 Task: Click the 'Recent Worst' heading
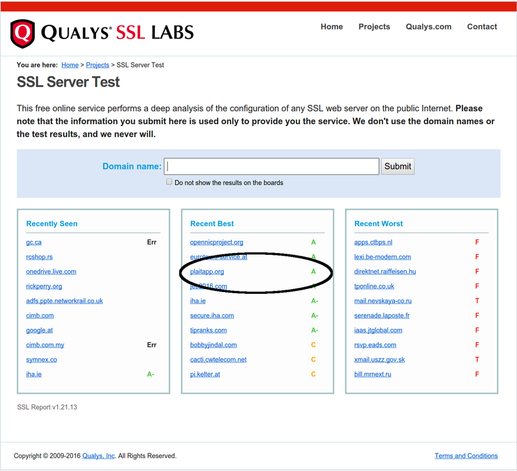click(x=378, y=224)
